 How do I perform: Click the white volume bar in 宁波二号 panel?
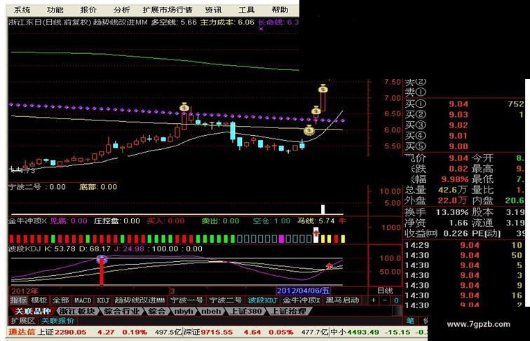[322, 209]
